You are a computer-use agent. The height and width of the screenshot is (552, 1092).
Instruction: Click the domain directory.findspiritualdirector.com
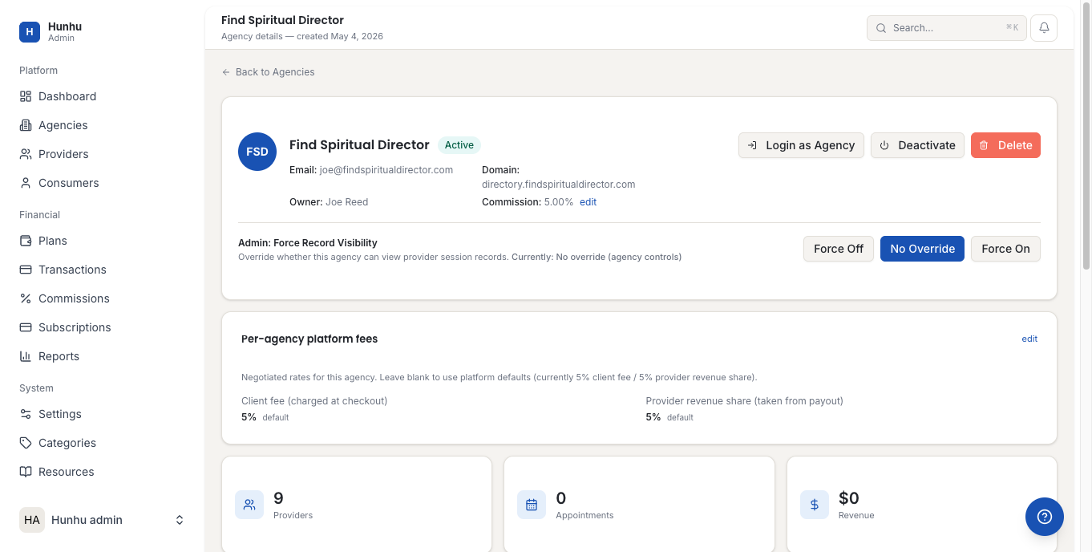pos(558,185)
